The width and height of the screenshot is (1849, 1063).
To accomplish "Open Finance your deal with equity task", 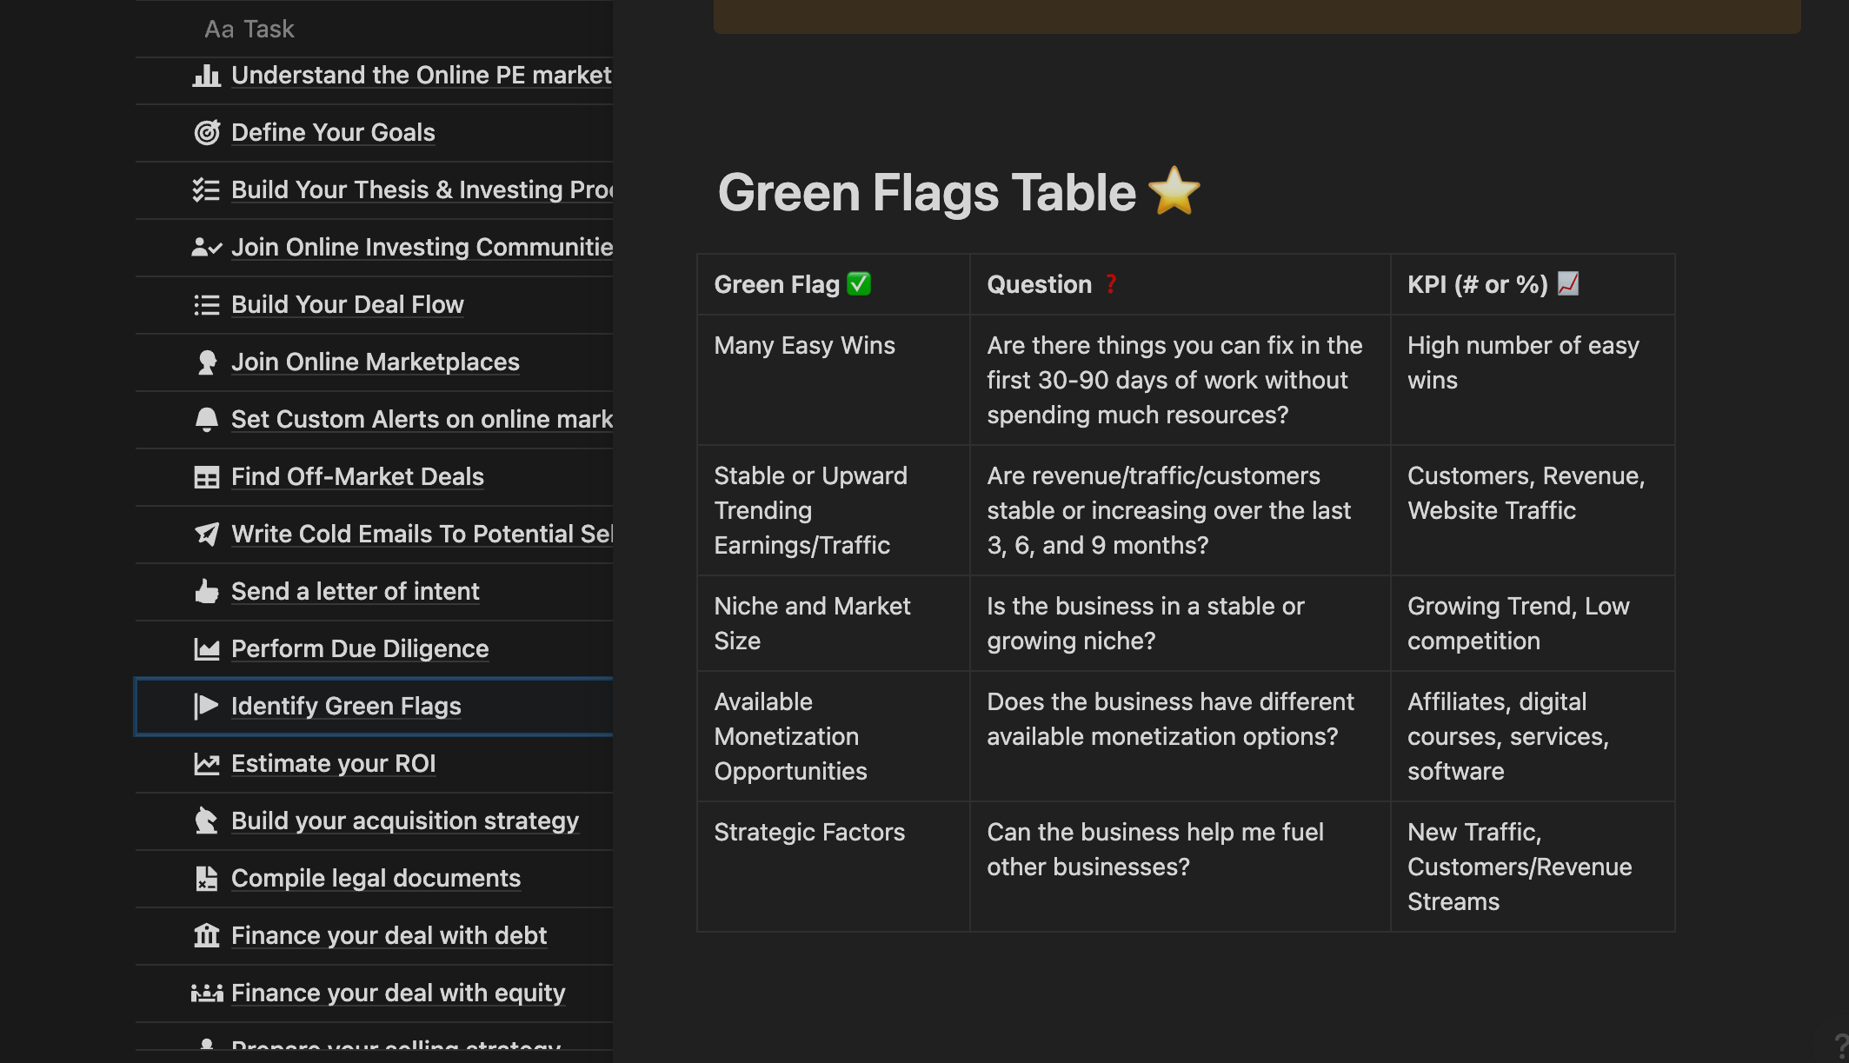I will pyautogui.click(x=398, y=993).
